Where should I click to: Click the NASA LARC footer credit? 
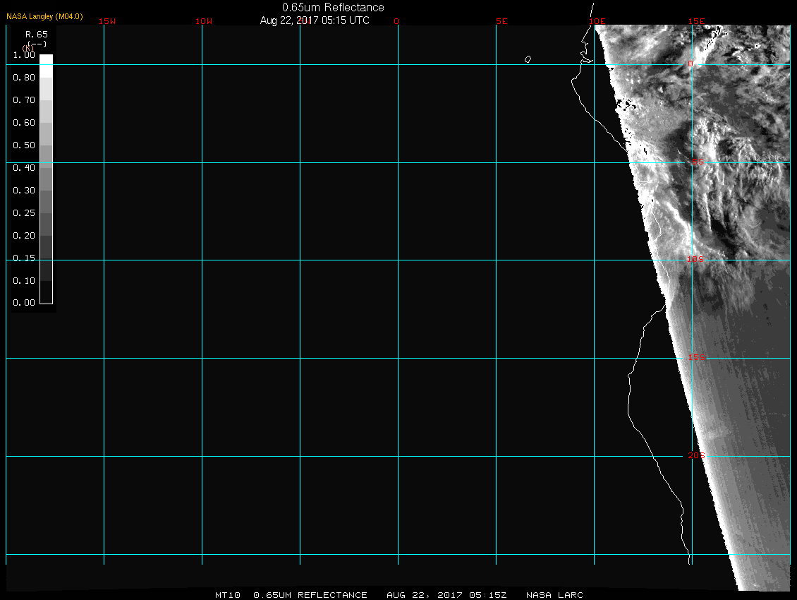point(554,595)
